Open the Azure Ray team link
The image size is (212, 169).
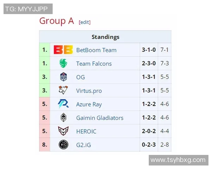(x=89, y=104)
